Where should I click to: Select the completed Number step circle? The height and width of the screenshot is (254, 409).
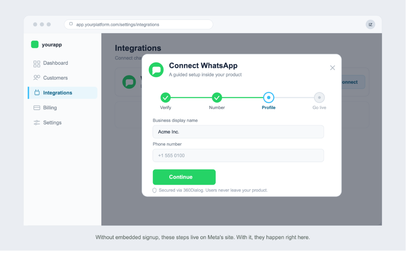[x=218, y=98]
